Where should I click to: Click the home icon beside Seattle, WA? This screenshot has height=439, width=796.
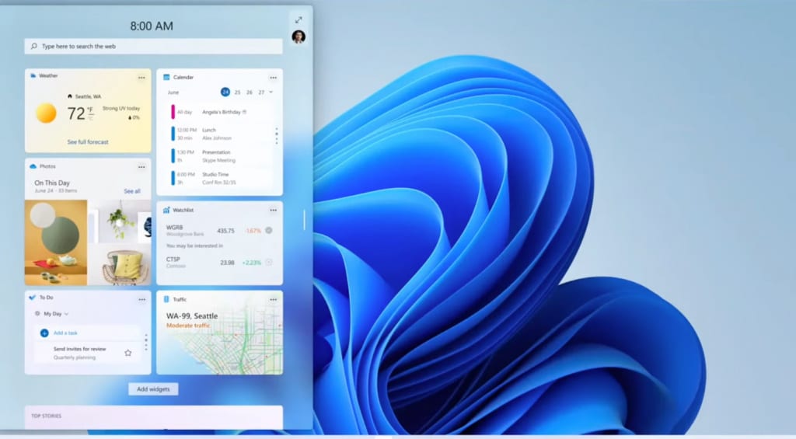coord(69,96)
